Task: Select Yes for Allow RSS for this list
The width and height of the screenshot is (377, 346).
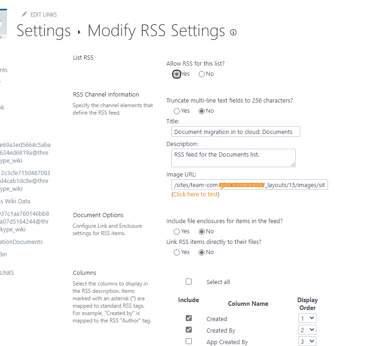Action: pyautogui.click(x=176, y=74)
